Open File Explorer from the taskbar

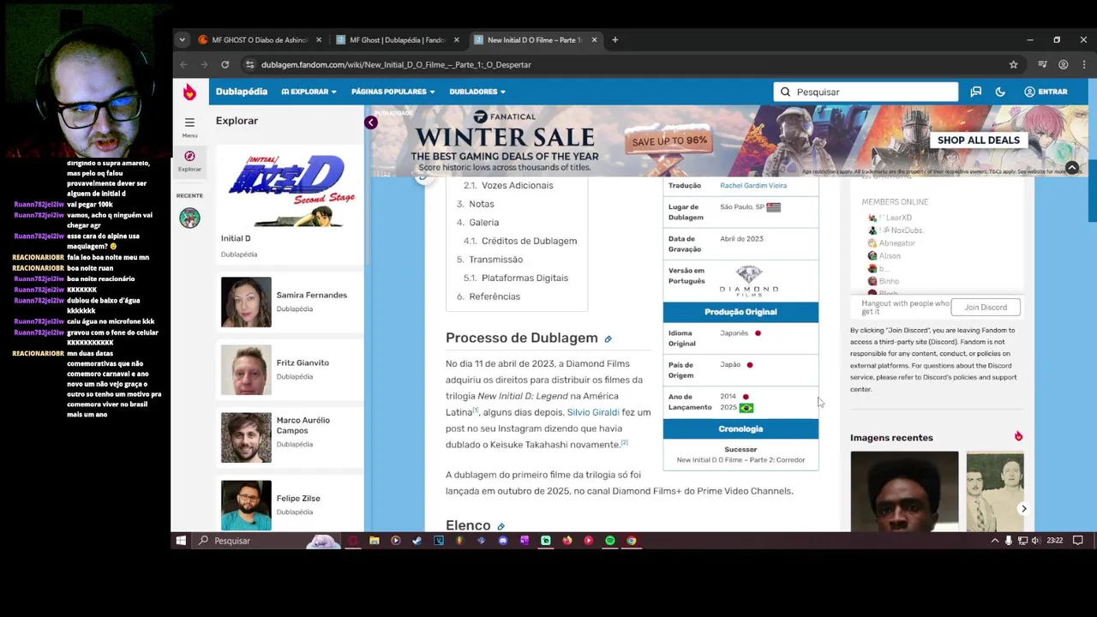click(x=374, y=541)
